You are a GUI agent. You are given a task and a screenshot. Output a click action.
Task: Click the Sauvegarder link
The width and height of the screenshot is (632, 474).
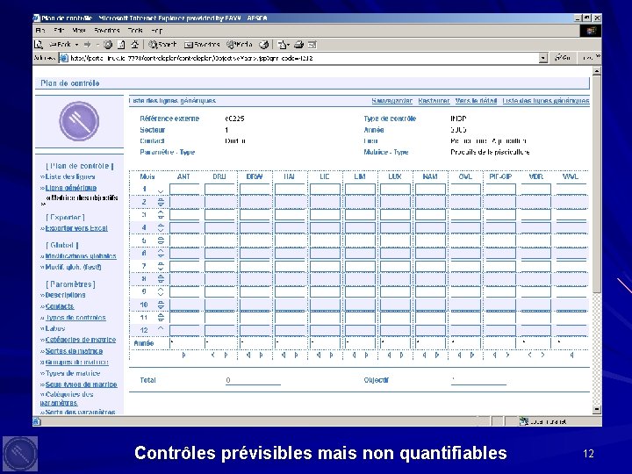pos(391,101)
